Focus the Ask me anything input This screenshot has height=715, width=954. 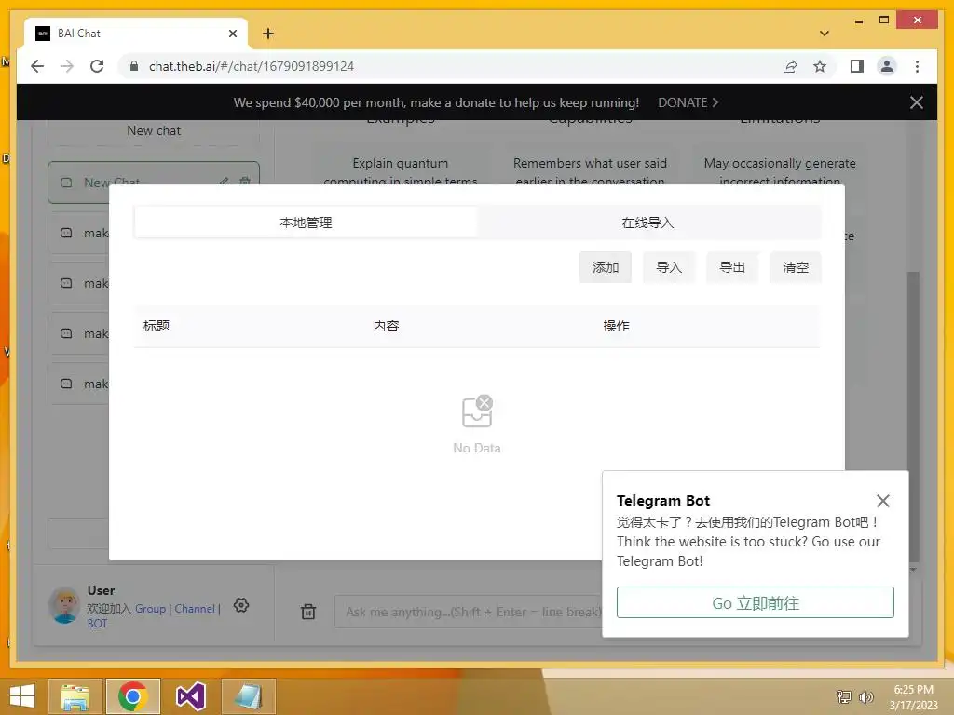pos(469,612)
